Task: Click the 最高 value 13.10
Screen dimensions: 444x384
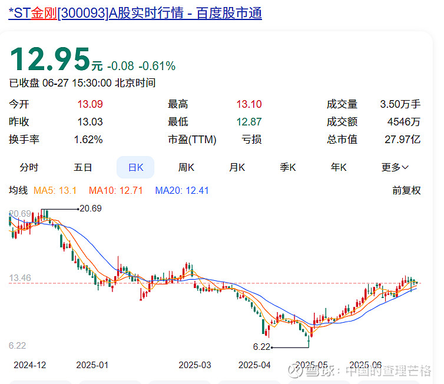Action: point(249,104)
